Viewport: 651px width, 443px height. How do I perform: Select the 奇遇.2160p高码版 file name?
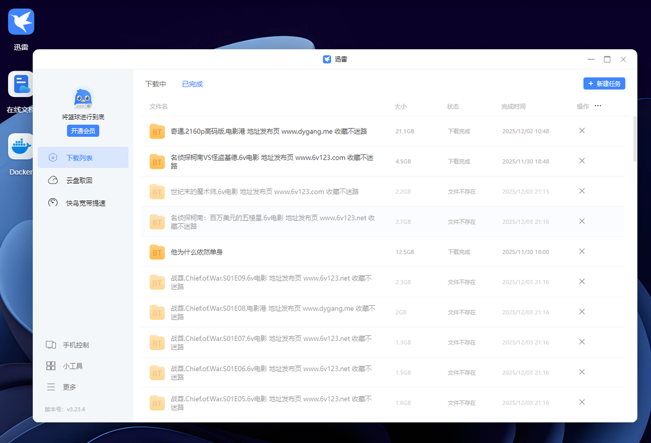[x=269, y=131]
